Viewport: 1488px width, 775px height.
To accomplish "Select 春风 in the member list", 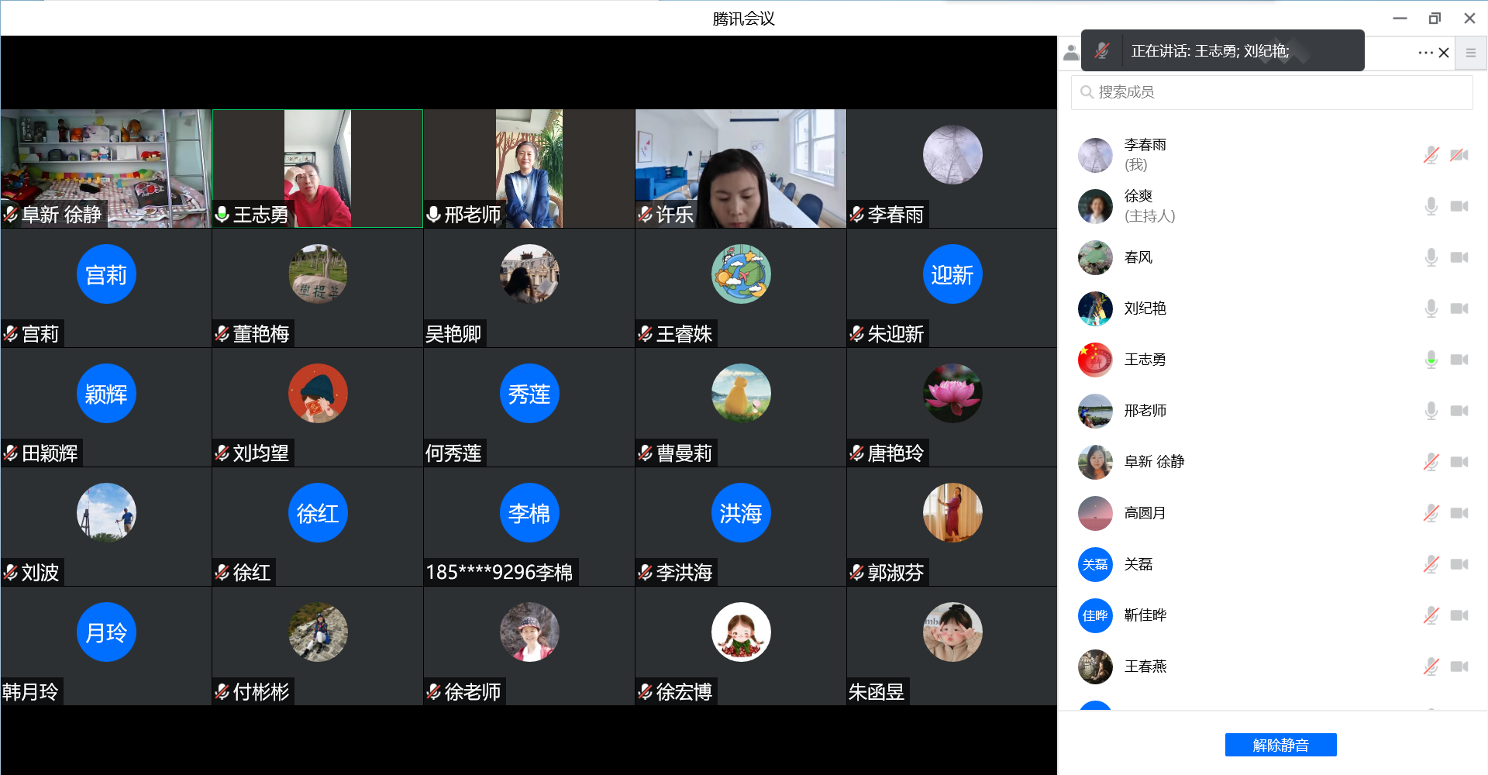I will [1138, 257].
